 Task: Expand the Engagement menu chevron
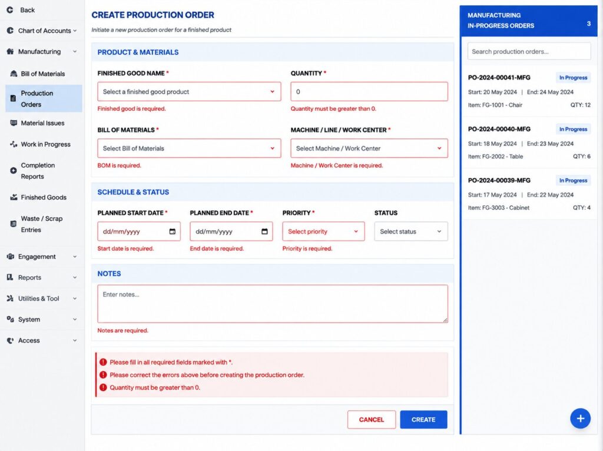75,257
